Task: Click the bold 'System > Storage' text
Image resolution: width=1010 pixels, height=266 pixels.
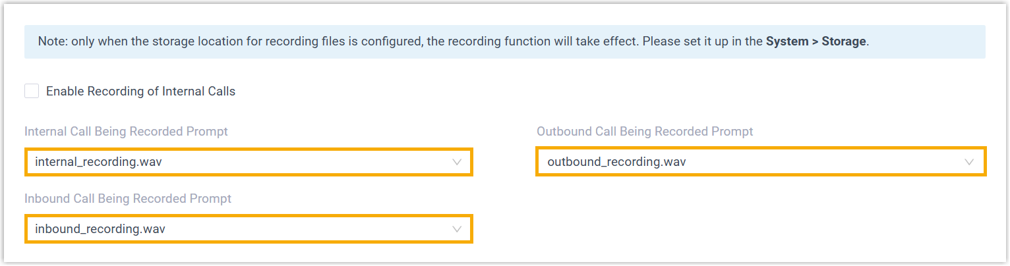Action: 816,41
